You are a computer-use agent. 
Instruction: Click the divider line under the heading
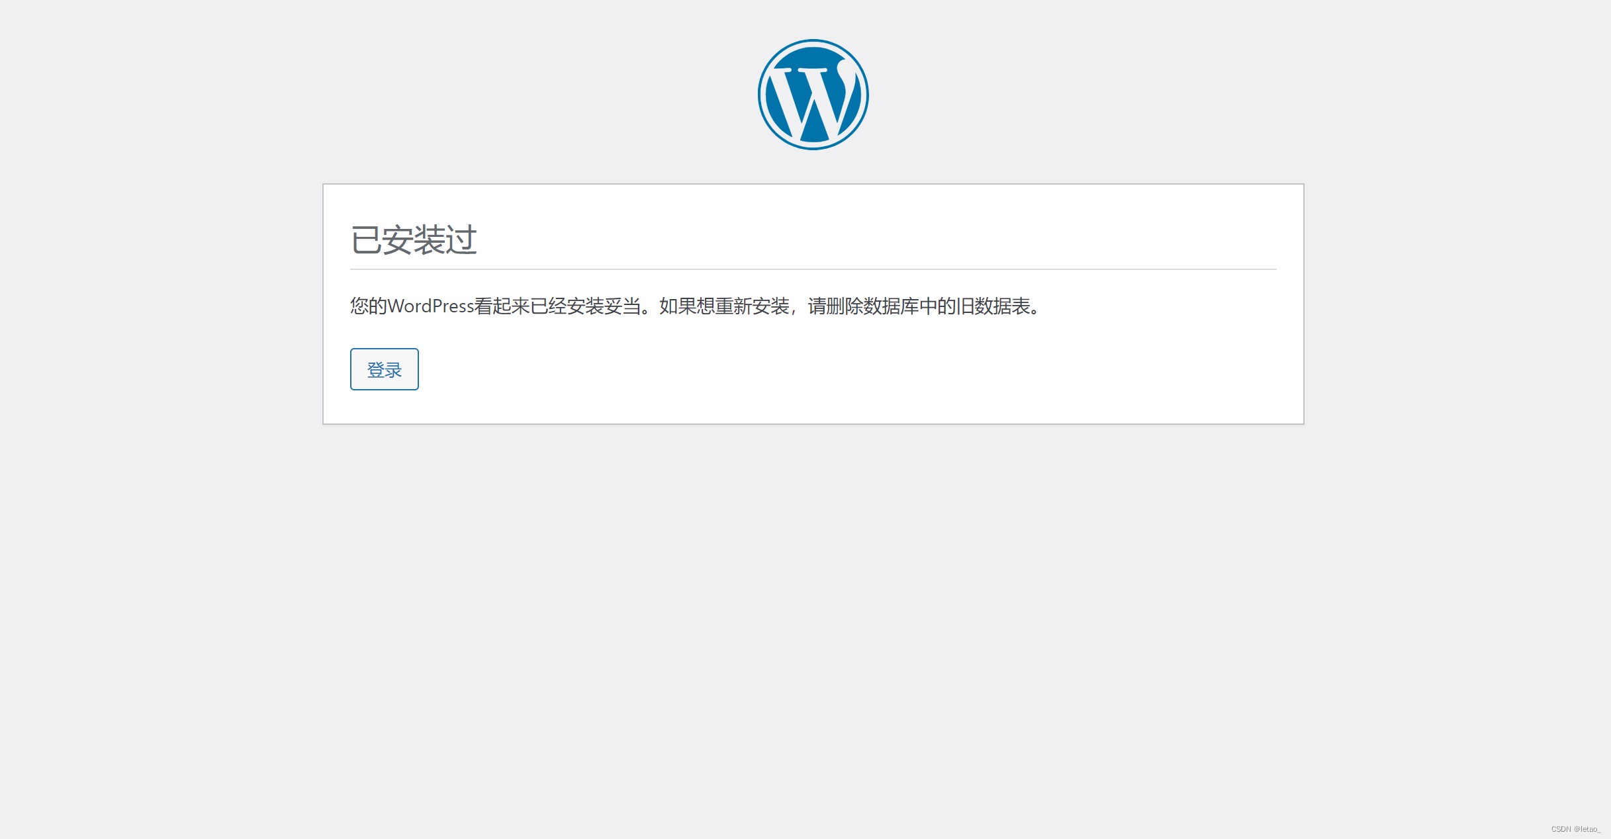point(813,269)
